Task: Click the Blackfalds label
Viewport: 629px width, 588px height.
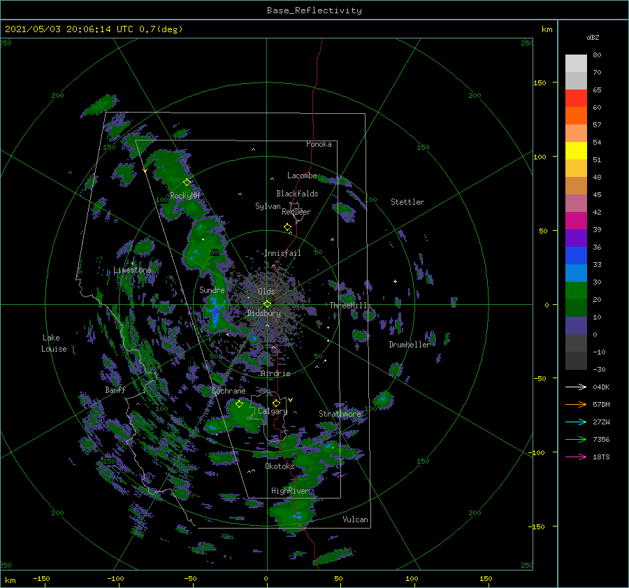Action: point(297,194)
